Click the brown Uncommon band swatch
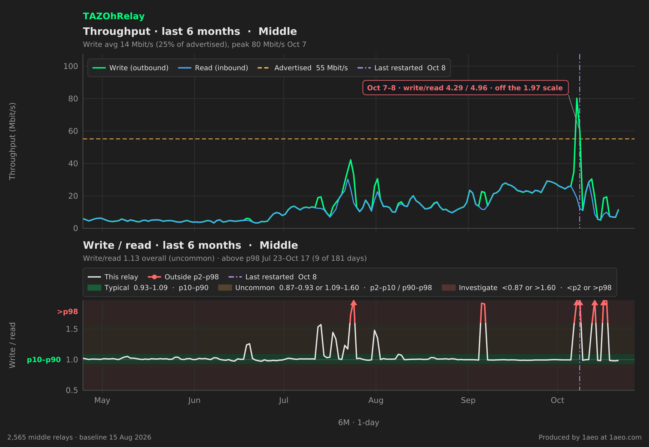The image size is (649, 447). click(225, 288)
